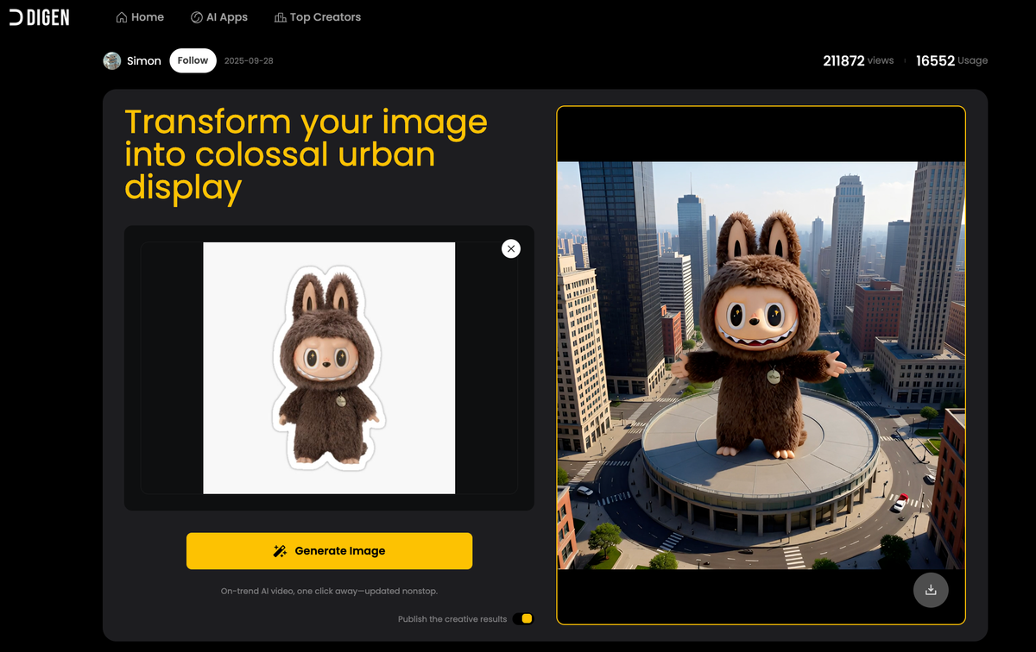This screenshot has height=652, width=1036.
Task: Click the 211872 views counter
Action: 857,60
